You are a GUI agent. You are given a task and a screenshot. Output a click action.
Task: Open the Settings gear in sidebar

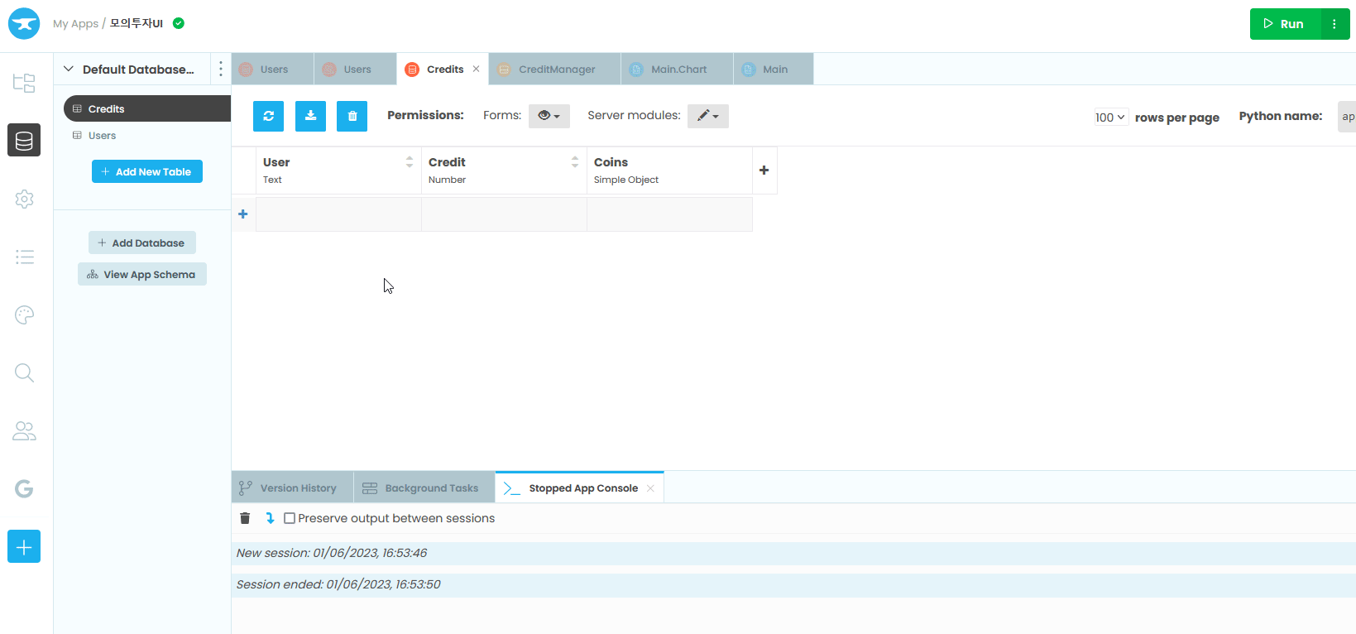(24, 199)
